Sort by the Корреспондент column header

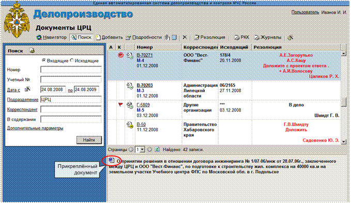pyautogui.click(x=200, y=47)
